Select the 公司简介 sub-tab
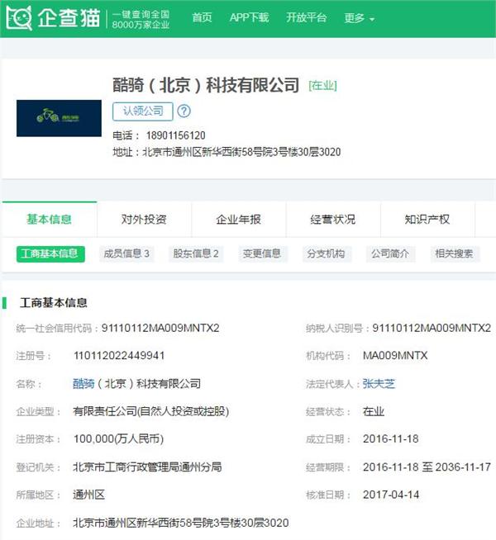 coord(390,254)
